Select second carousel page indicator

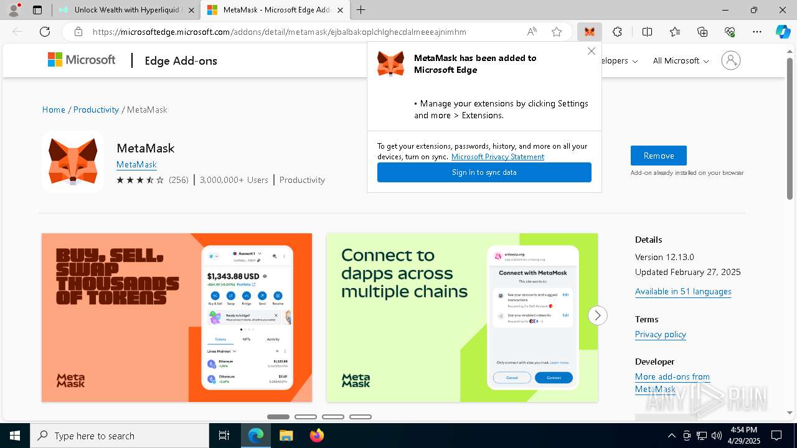[306, 417]
